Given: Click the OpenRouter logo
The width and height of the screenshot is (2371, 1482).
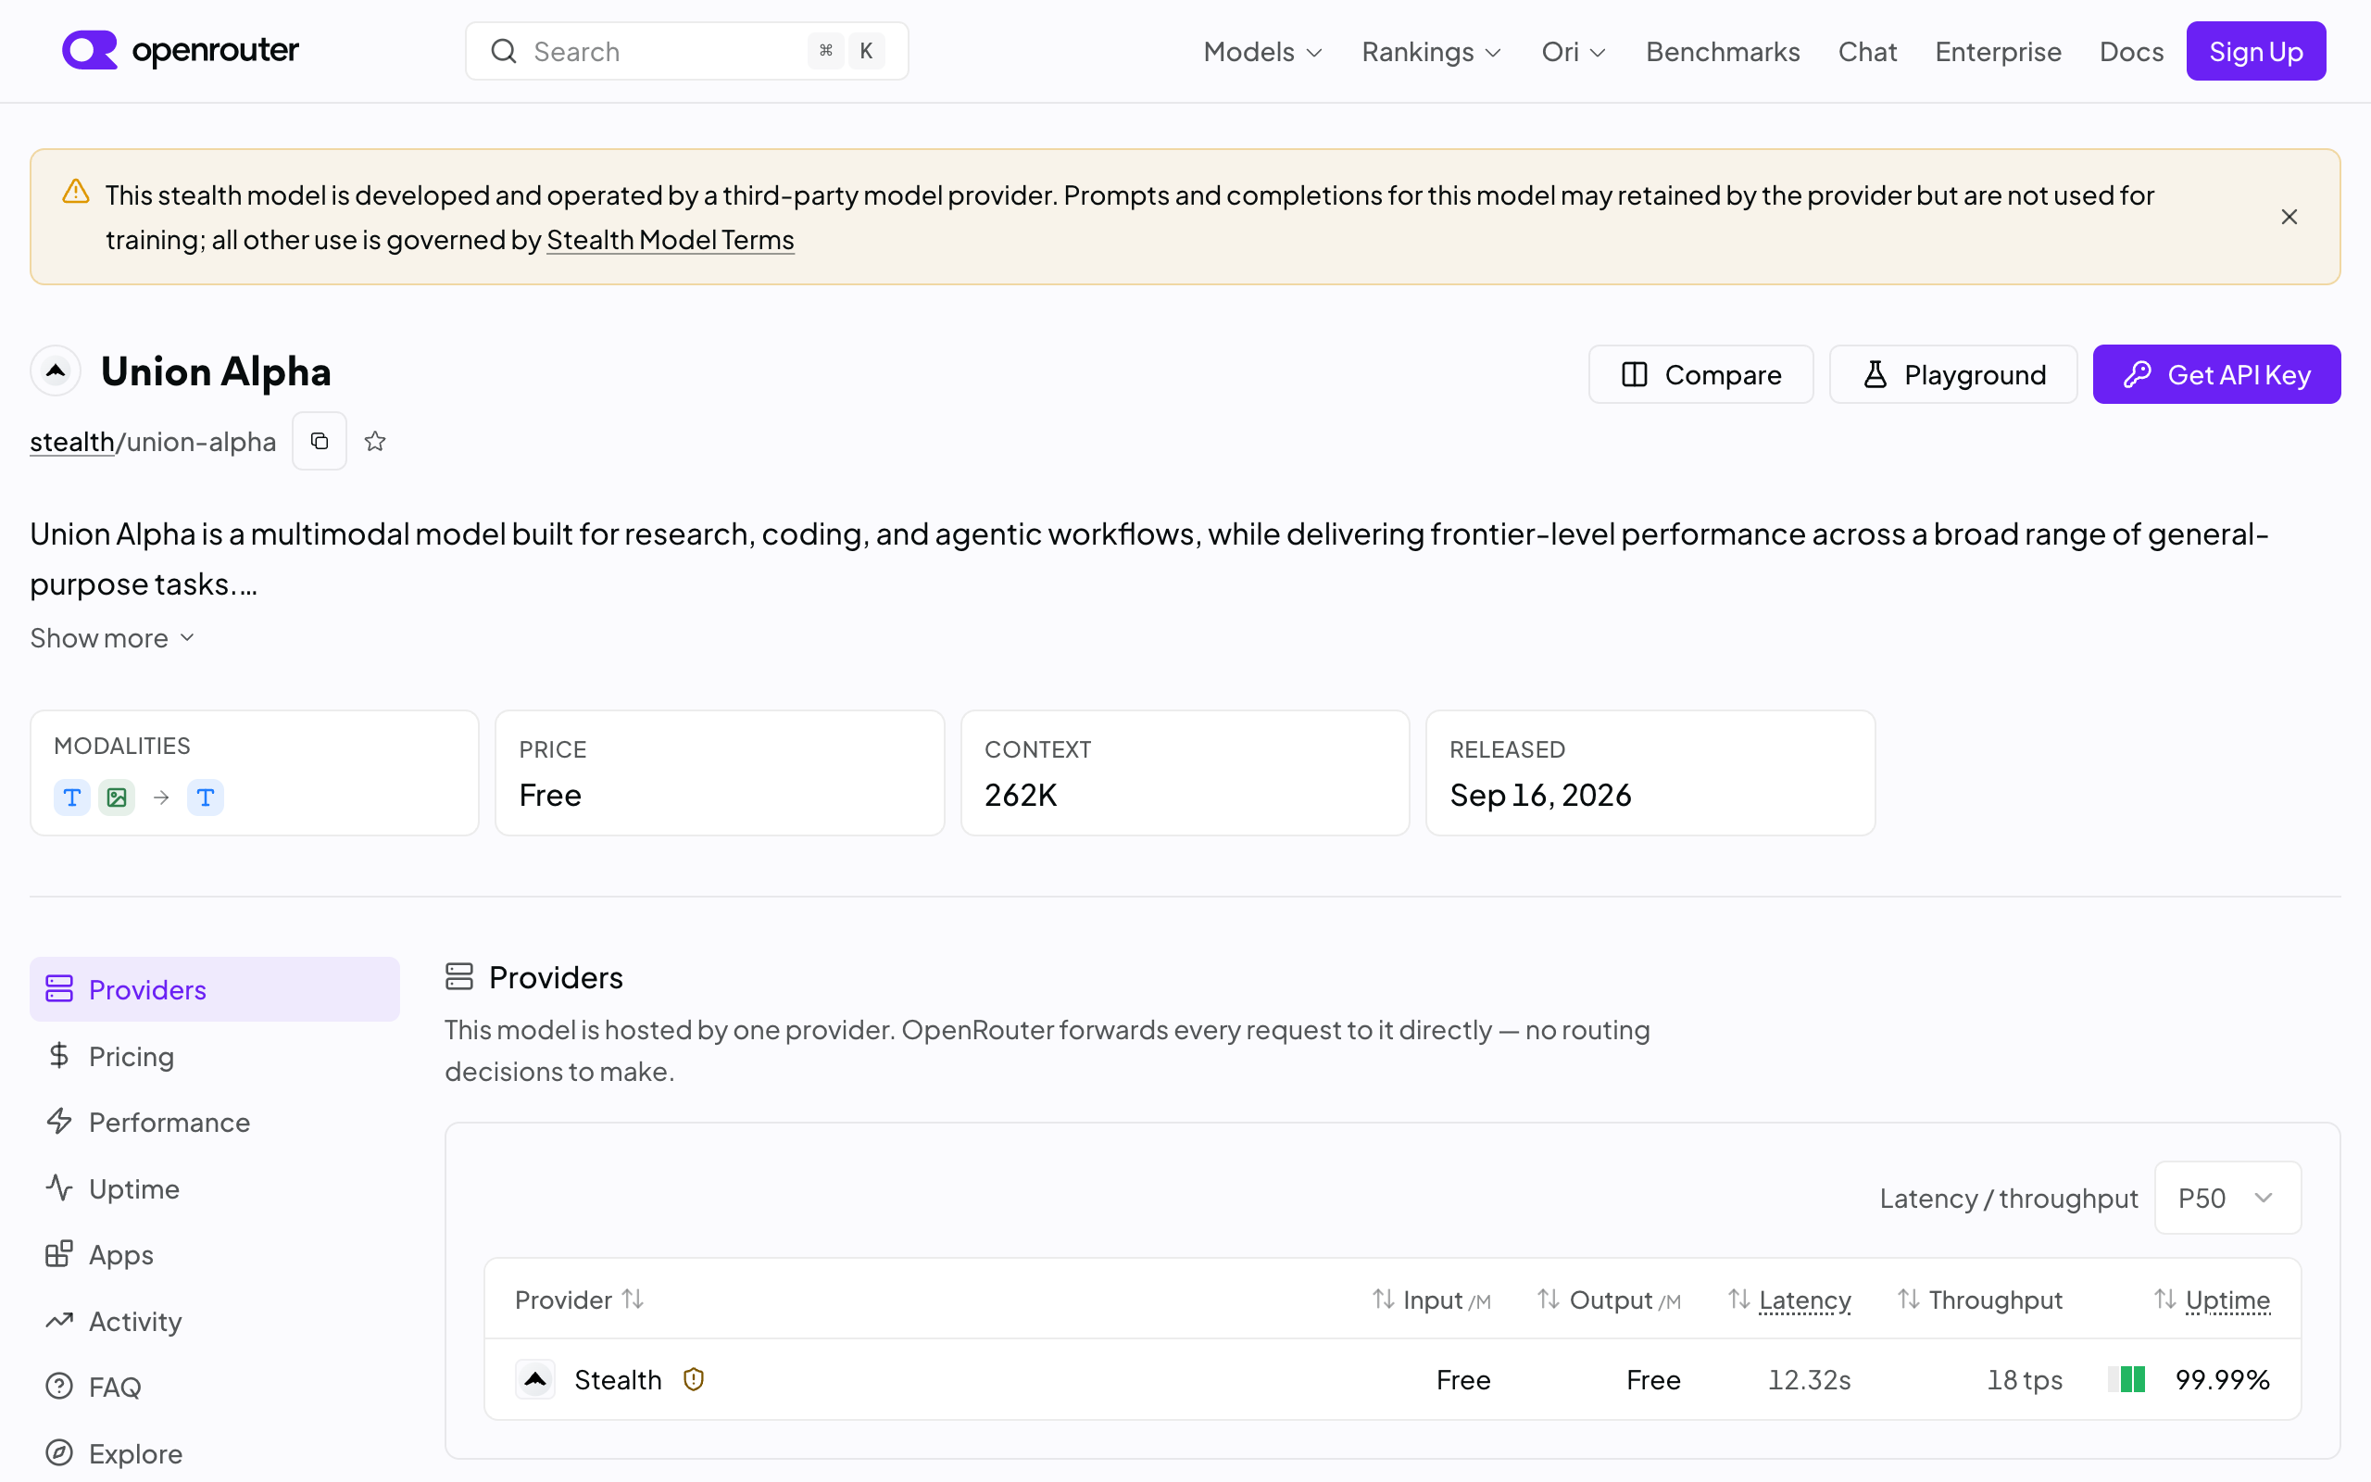Looking at the screenshot, I should [181, 50].
